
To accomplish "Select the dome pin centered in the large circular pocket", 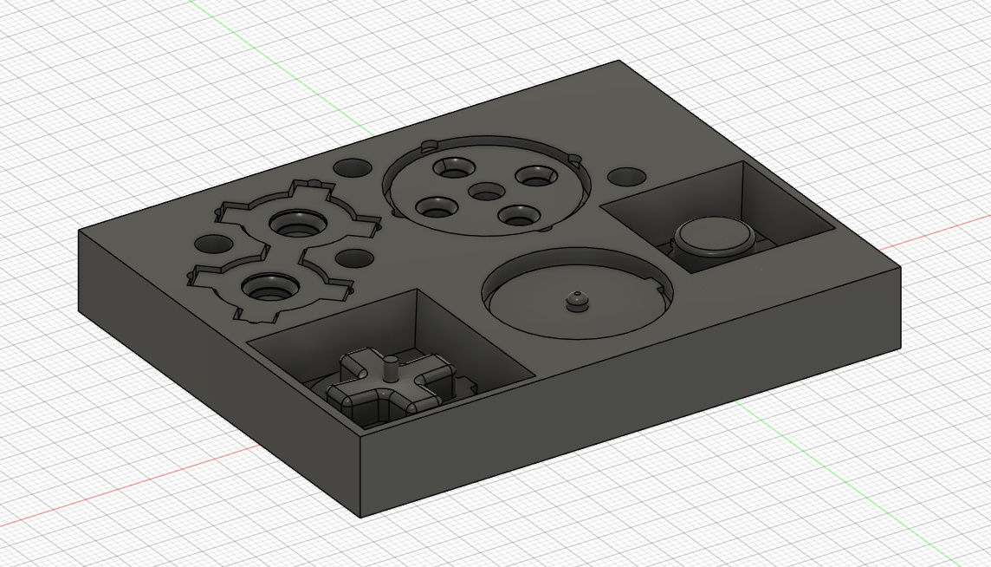I will point(576,301).
